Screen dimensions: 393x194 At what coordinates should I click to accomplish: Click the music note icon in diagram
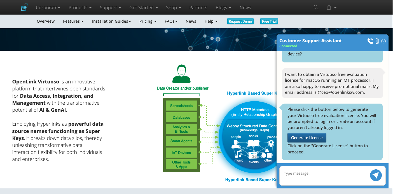tap(238, 154)
